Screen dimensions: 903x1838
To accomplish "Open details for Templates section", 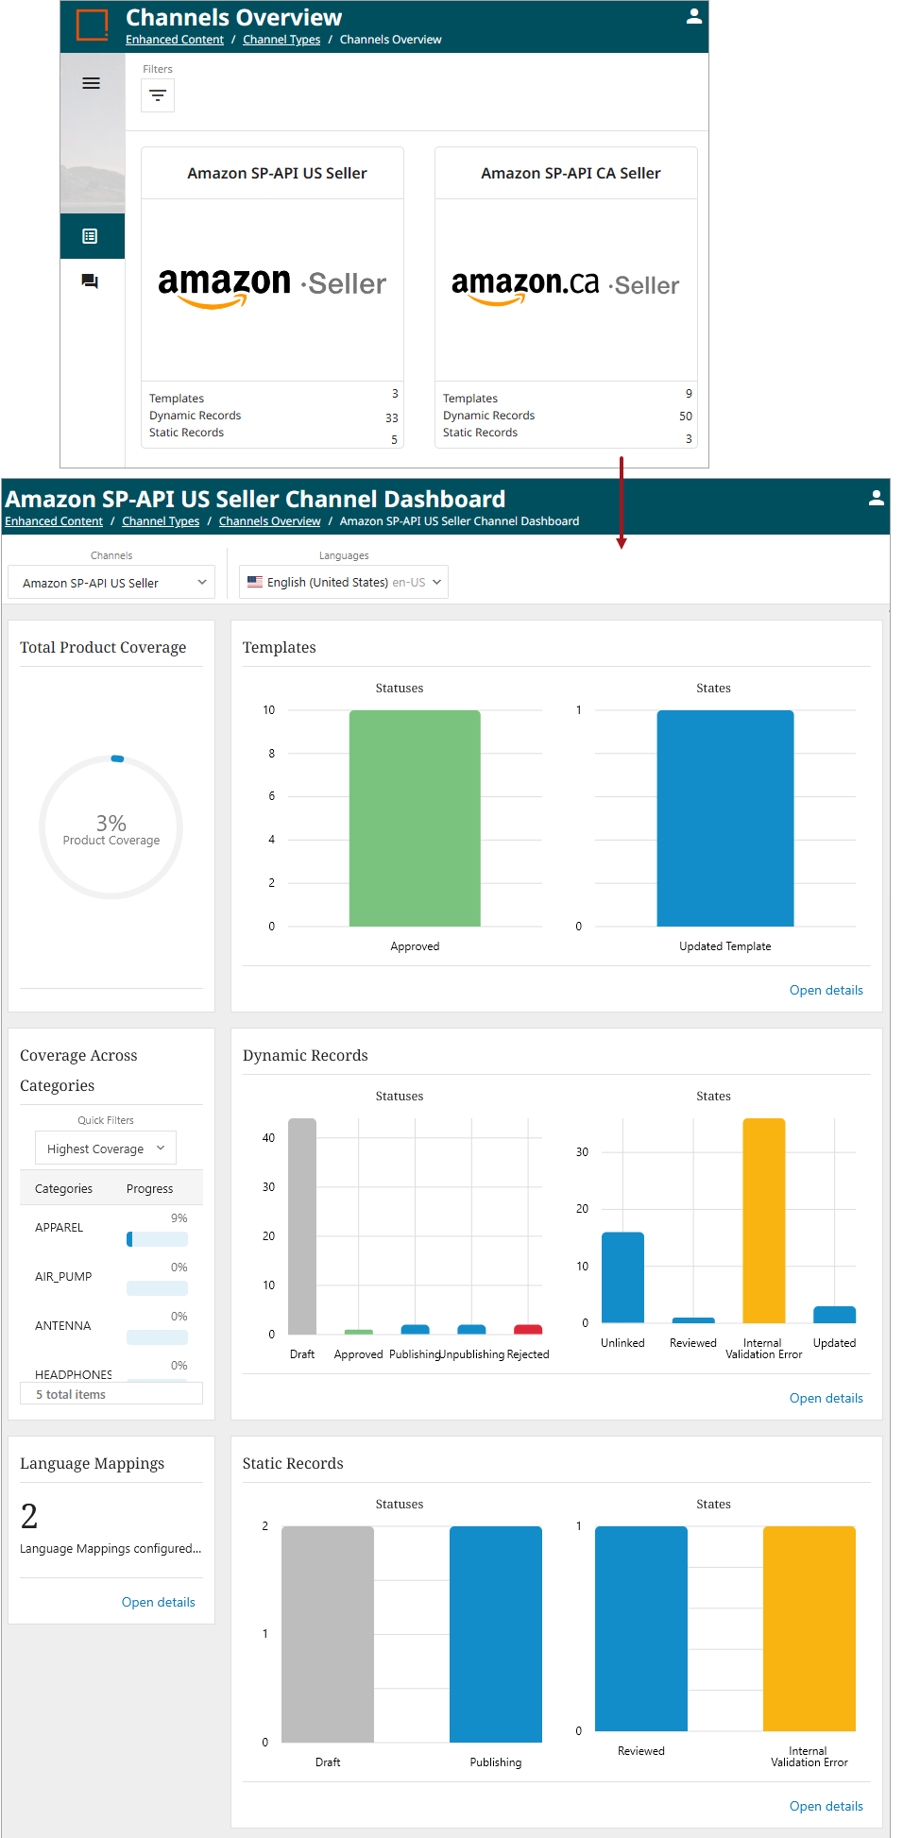I will click(x=826, y=990).
